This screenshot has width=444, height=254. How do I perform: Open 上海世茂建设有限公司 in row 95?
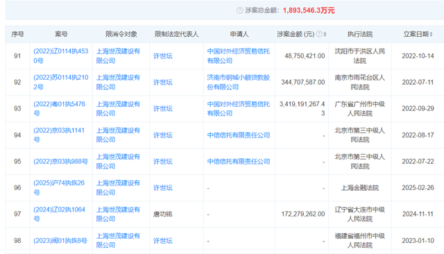click(118, 162)
